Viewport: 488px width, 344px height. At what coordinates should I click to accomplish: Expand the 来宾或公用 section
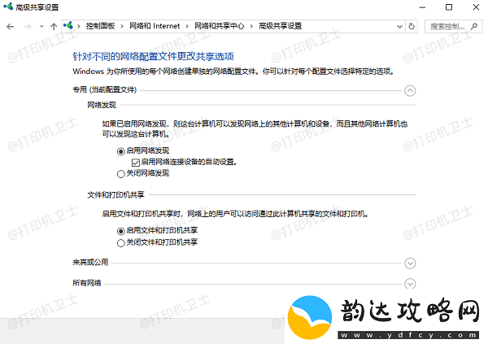tap(410, 263)
